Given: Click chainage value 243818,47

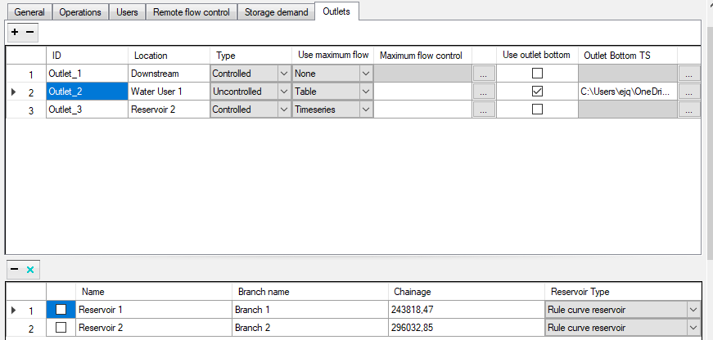Looking at the screenshot, I should 467,310.
